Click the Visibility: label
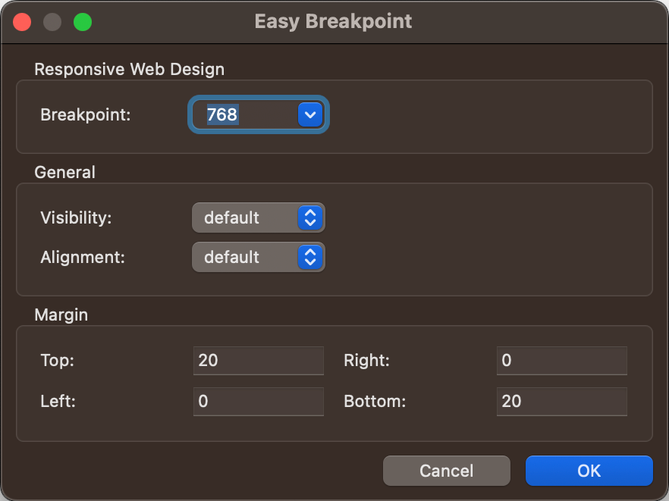The image size is (669, 501). click(x=76, y=218)
